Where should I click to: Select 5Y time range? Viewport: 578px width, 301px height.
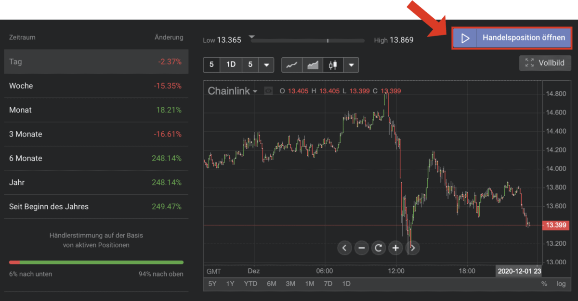[212, 284]
